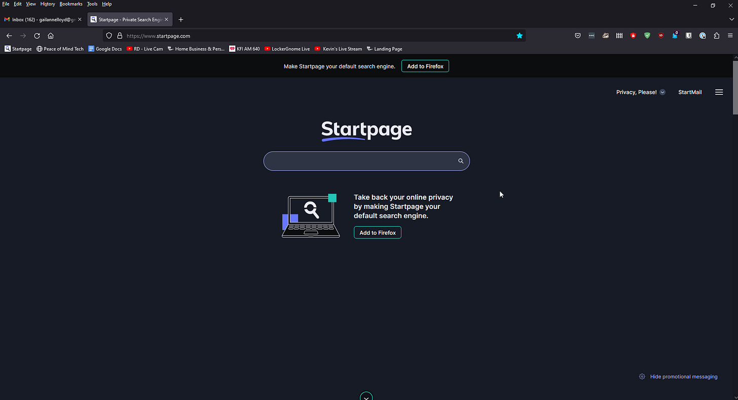Open the RD - Live Cam bookmark
738x400 pixels.
pyautogui.click(x=145, y=49)
